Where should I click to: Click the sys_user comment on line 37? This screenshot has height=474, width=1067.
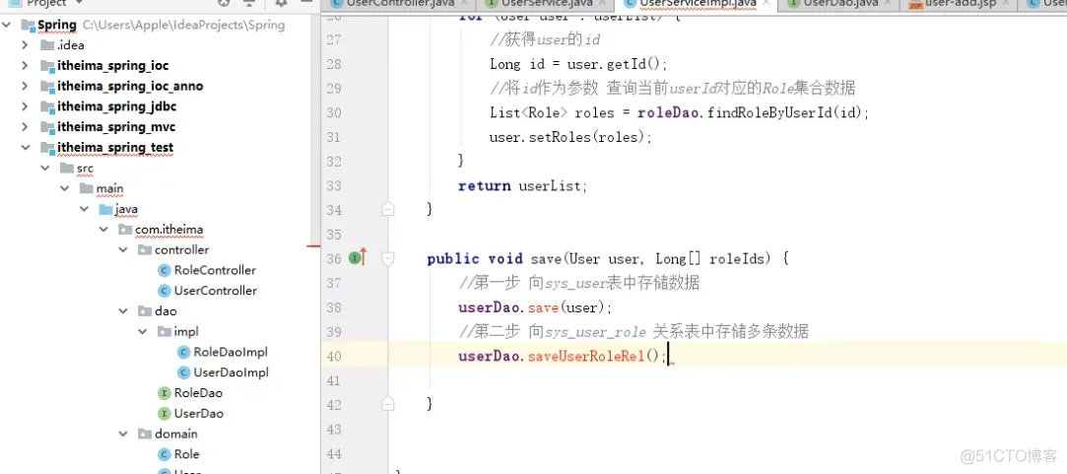[577, 283]
